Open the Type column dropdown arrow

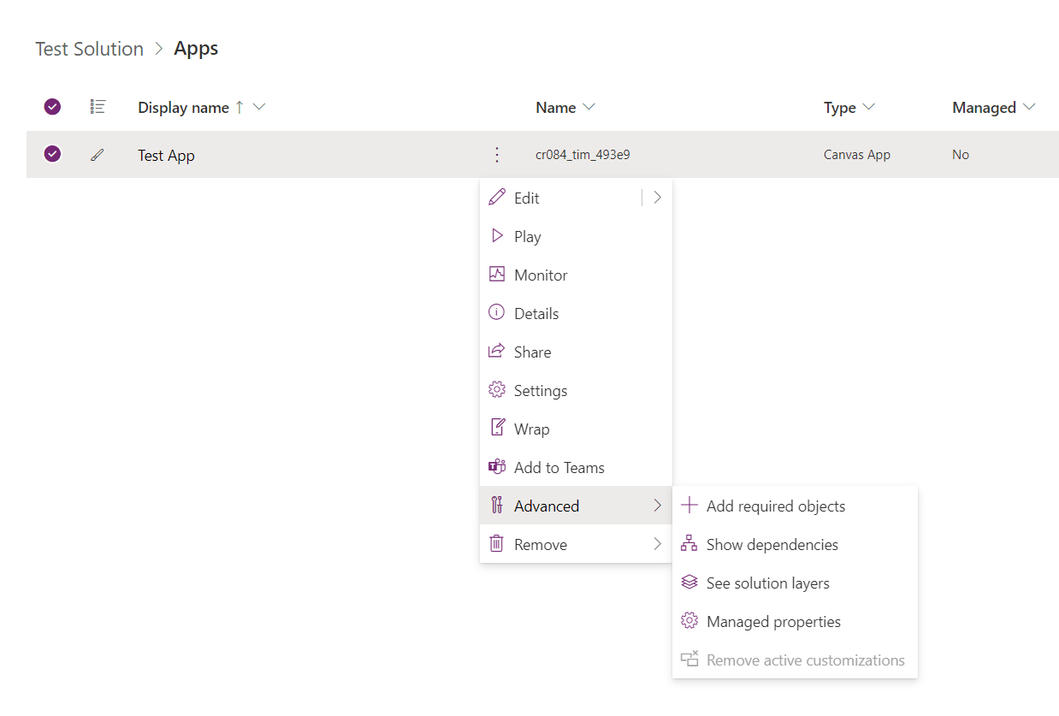(869, 107)
